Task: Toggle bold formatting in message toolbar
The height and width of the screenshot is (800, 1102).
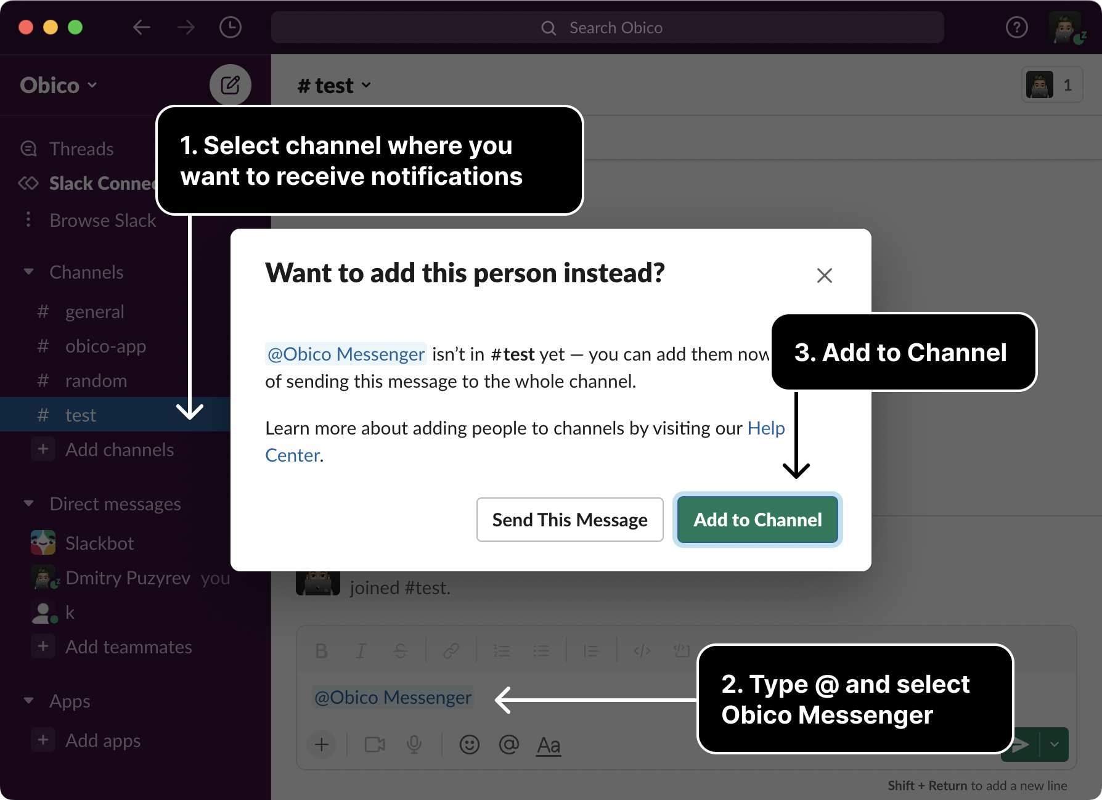Action: coord(321,651)
